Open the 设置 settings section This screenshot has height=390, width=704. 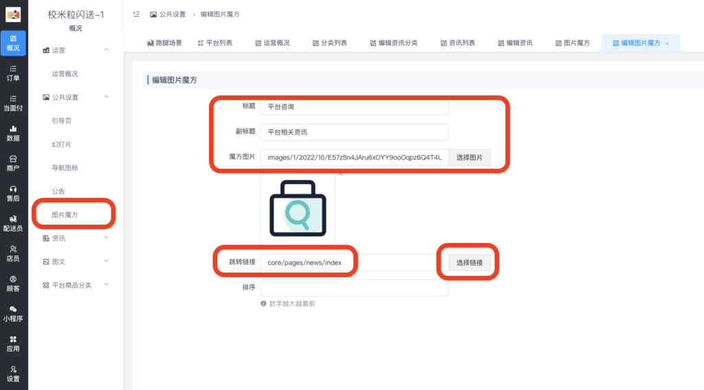click(13, 374)
